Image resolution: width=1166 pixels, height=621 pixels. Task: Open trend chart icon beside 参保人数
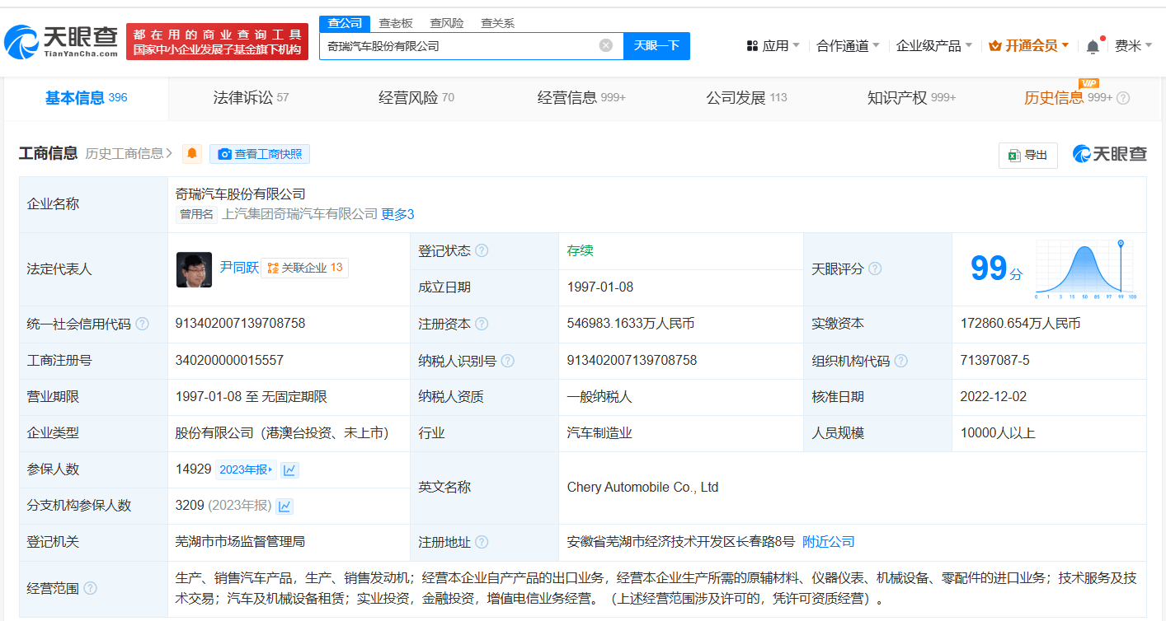pos(289,469)
